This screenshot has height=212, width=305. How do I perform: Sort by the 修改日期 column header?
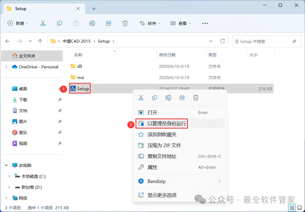click(167, 55)
